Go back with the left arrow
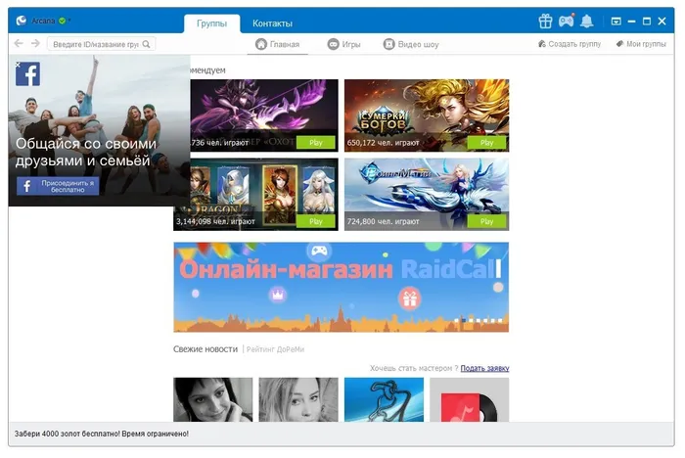This screenshot has width=685, height=458. 19,43
